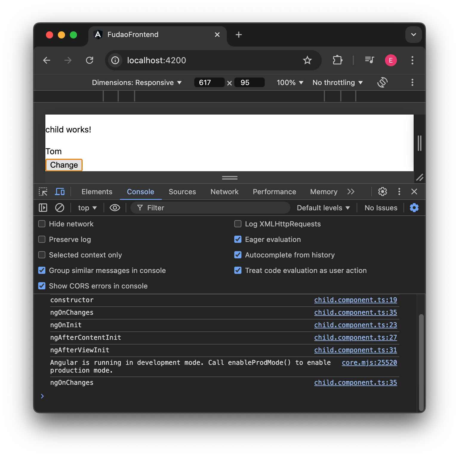Enable the Hide network checkbox

(41, 224)
